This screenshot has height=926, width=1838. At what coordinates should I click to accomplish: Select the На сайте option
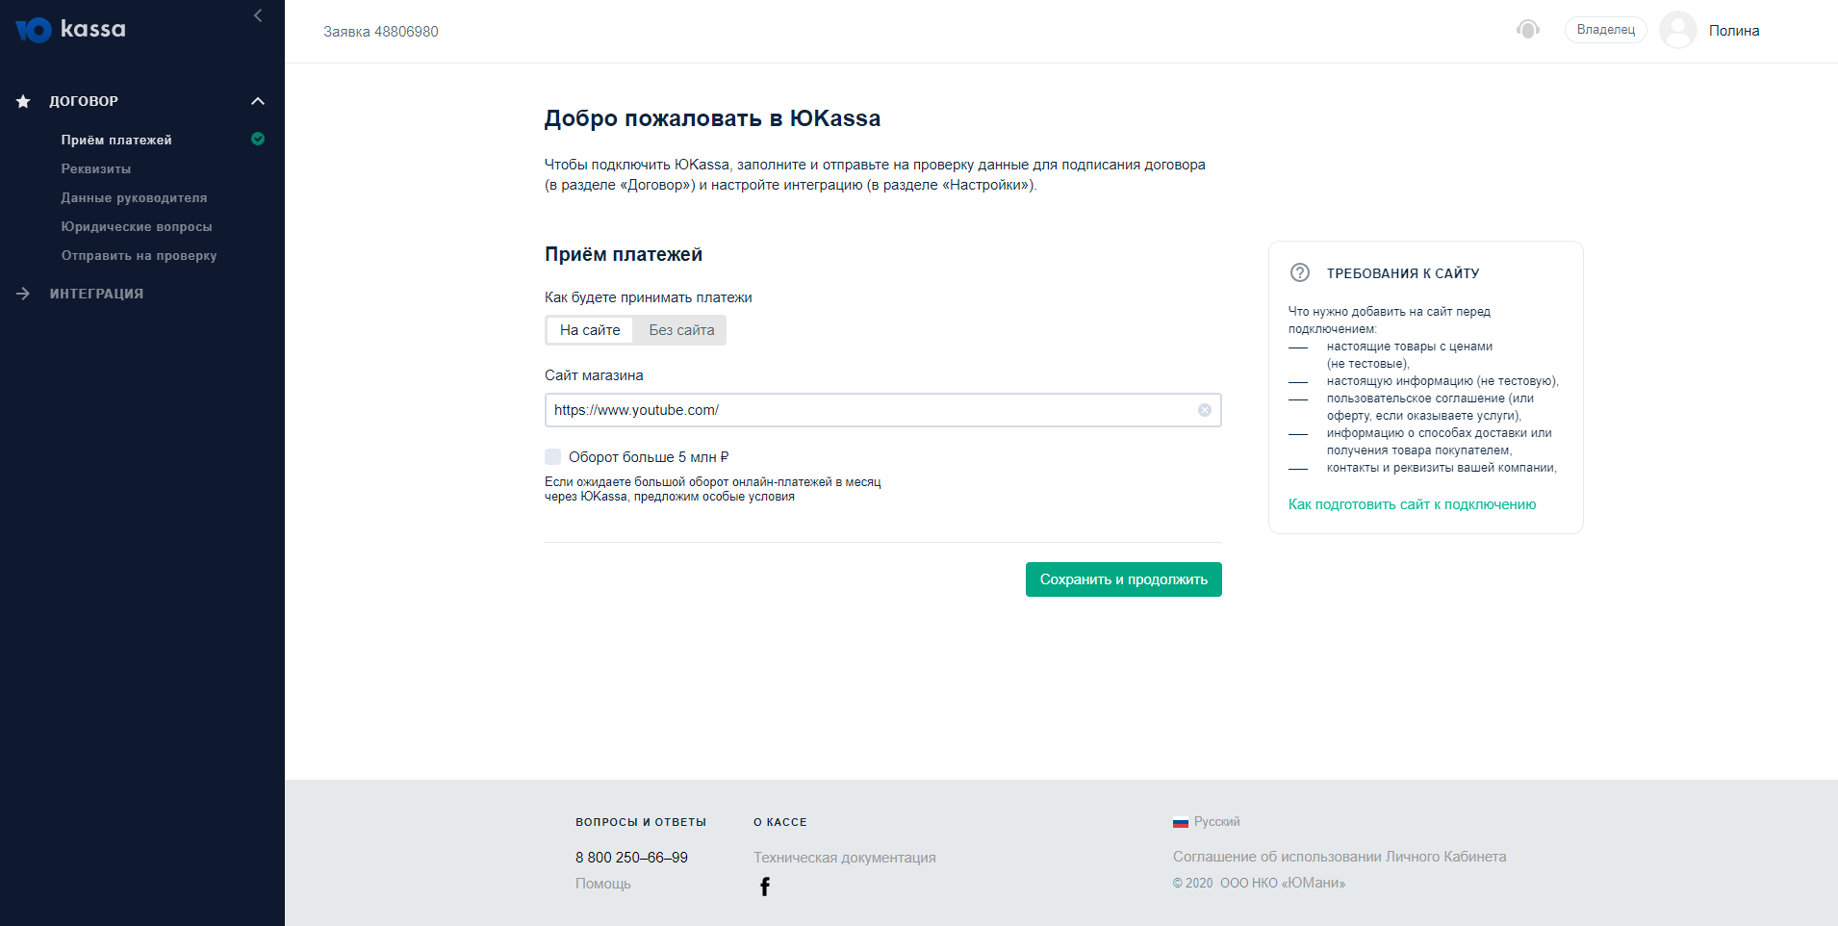(x=590, y=330)
